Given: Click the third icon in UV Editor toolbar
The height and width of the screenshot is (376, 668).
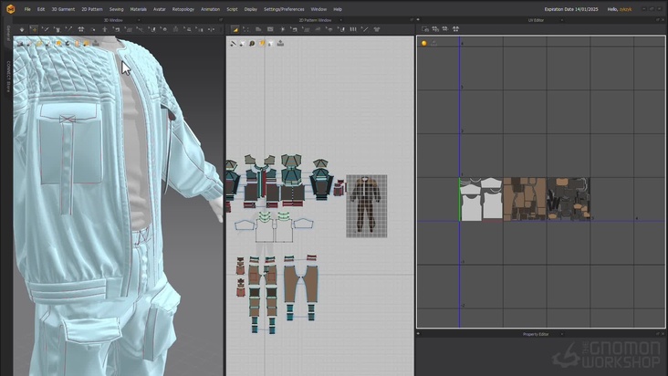Looking at the screenshot, I should tap(445, 29).
